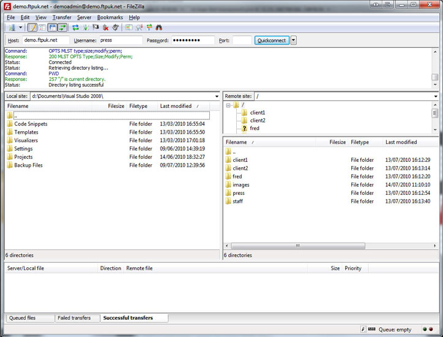Toggle transfer queue display
The image size is (443, 337).
(x=62, y=28)
